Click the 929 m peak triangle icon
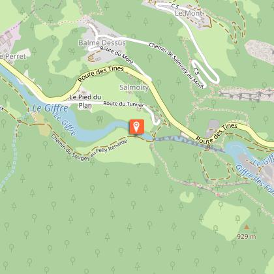This screenshot has height=274, width=274. pyautogui.click(x=247, y=227)
